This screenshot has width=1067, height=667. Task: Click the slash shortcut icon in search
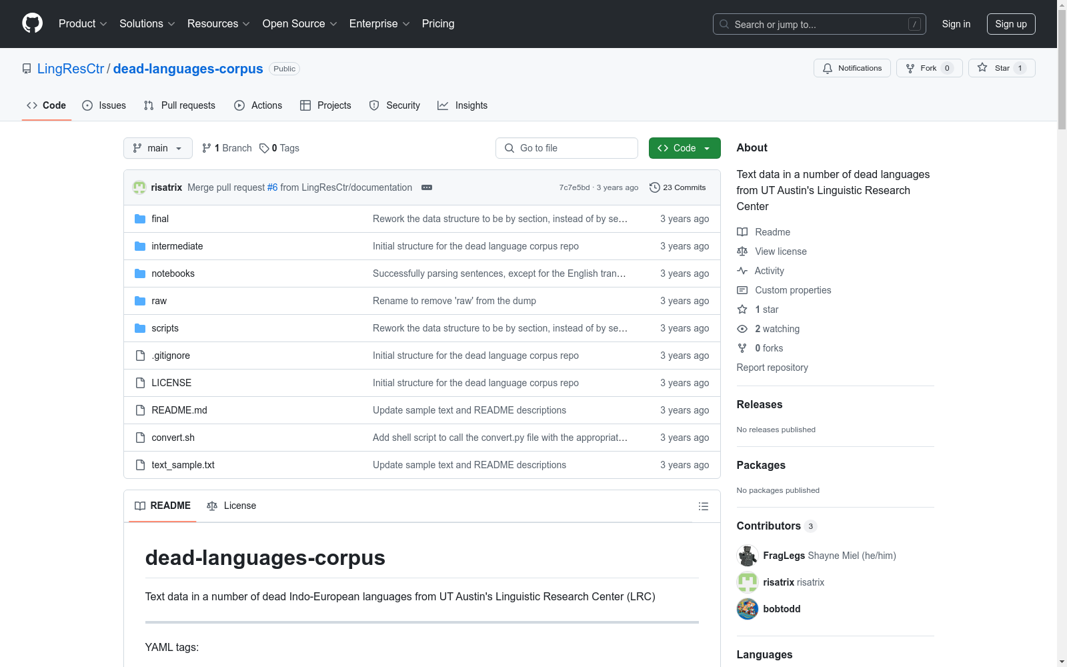914,24
